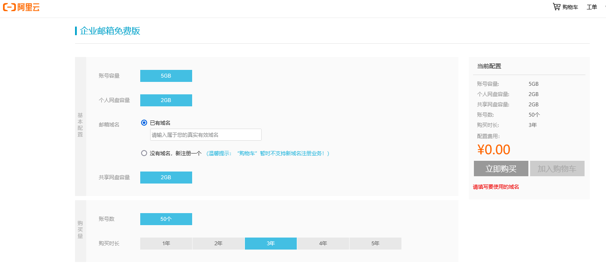
Task: Click the Aliyun logo
Action: (21, 7)
